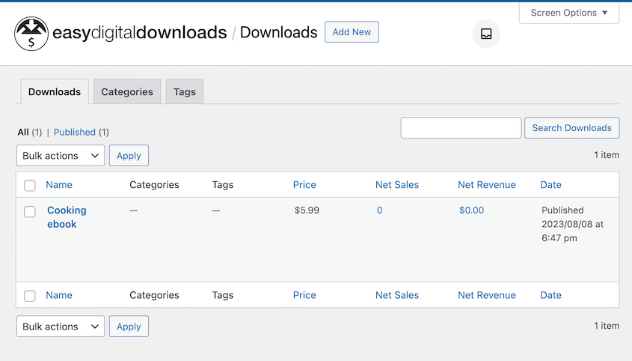Sort by Price in table header
Image resolution: width=632 pixels, height=361 pixels.
pos(304,184)
